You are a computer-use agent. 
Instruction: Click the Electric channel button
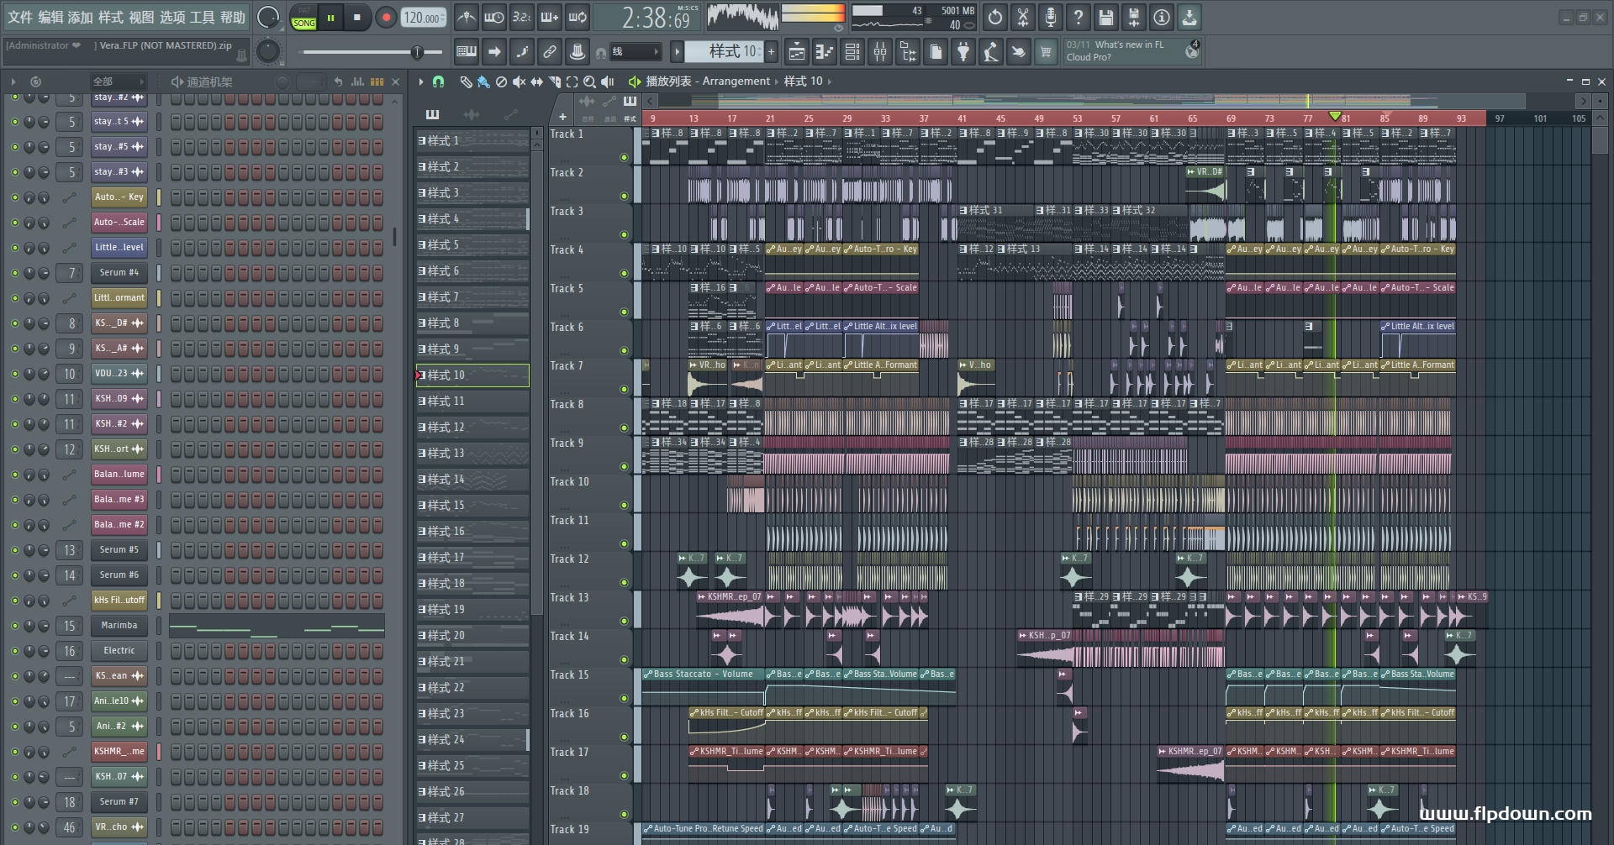click(x=119, y=651)
